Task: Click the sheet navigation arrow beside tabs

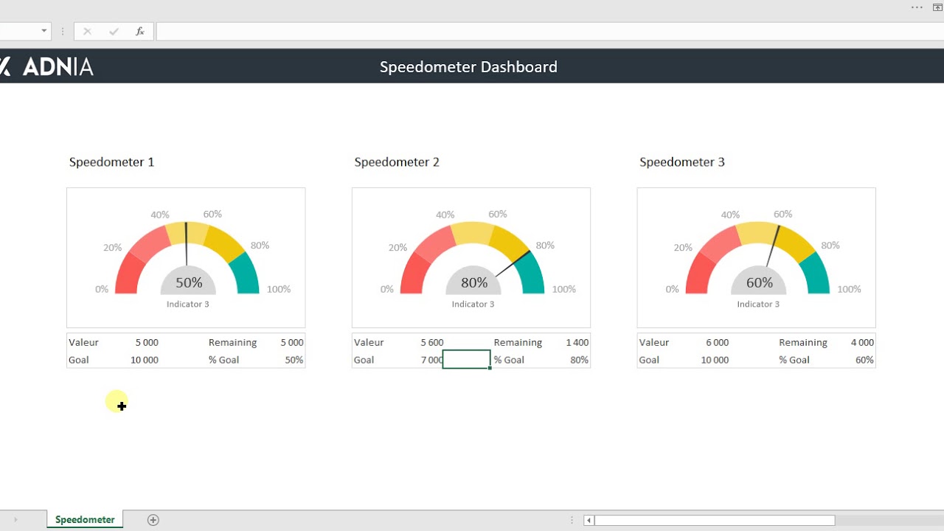Action: [x=15, y=520]
